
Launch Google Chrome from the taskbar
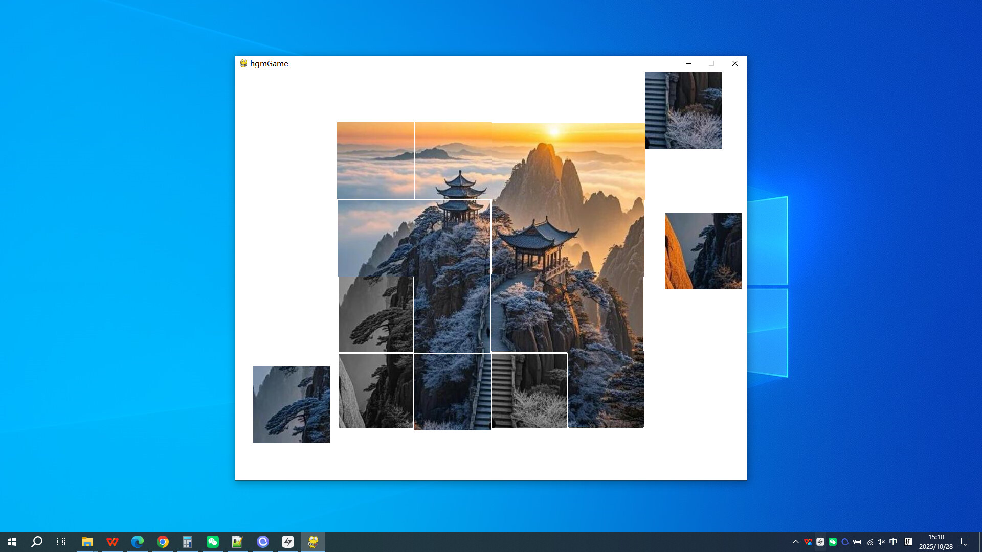point(163,541)
